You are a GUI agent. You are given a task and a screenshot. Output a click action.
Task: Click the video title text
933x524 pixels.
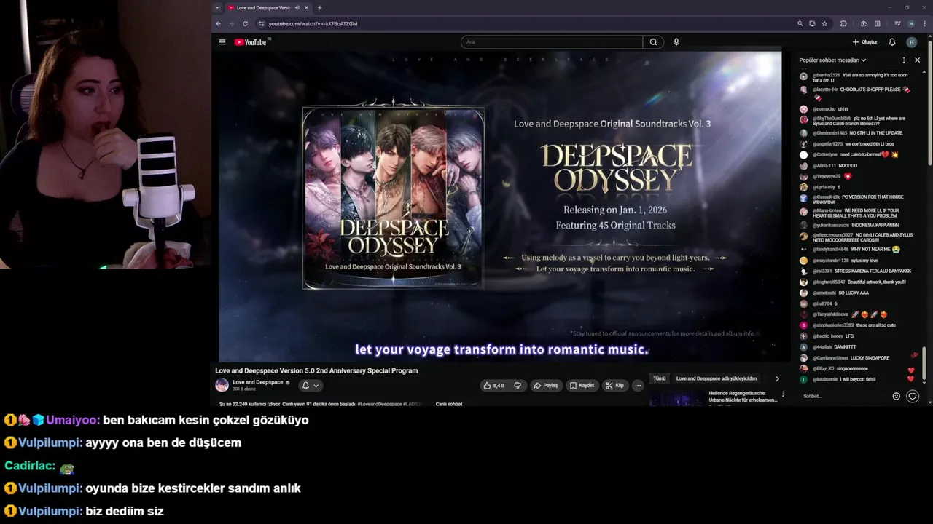(316, 370)
